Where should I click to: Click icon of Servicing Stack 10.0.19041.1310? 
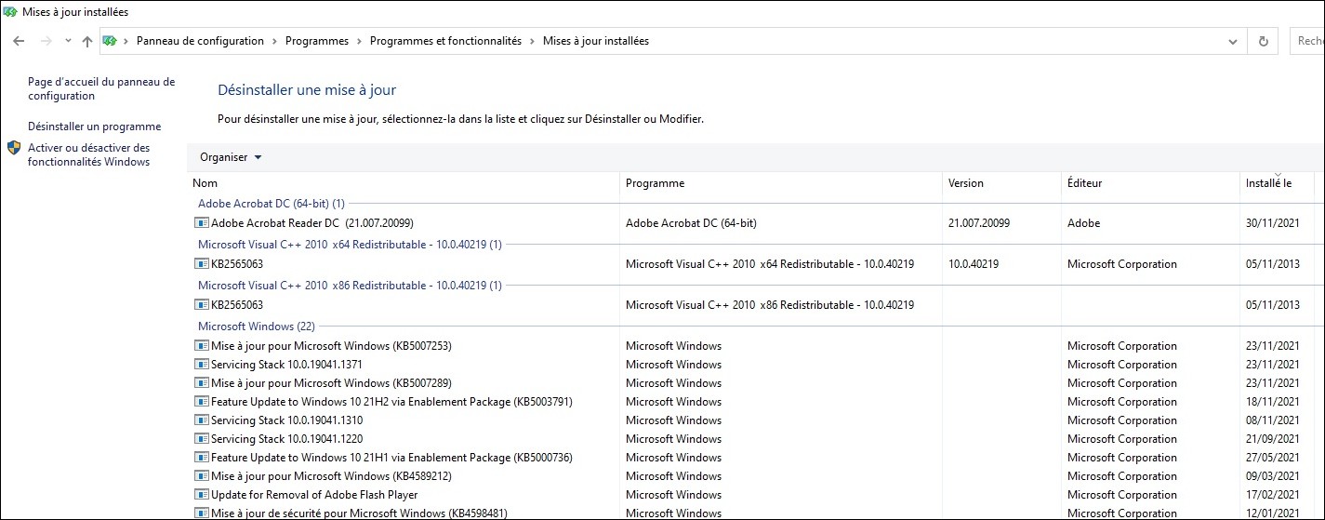click(202, 420)
